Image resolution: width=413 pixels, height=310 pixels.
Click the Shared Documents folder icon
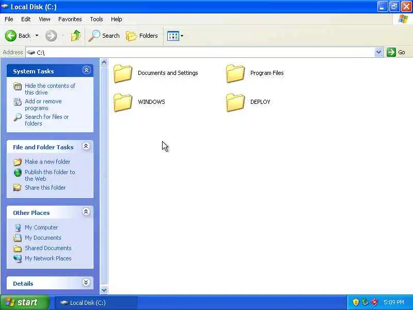point(18,249)
